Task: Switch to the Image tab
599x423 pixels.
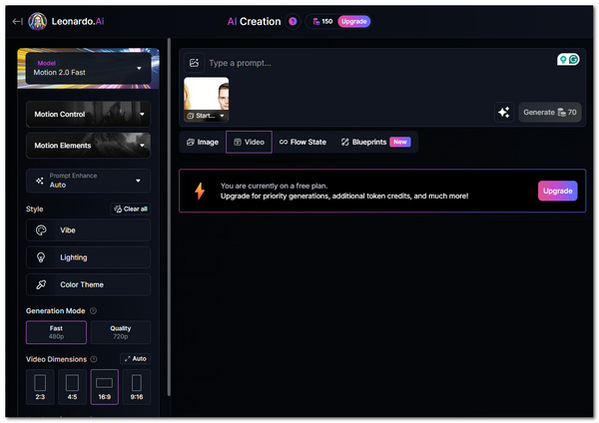Action: pos(202,143)
